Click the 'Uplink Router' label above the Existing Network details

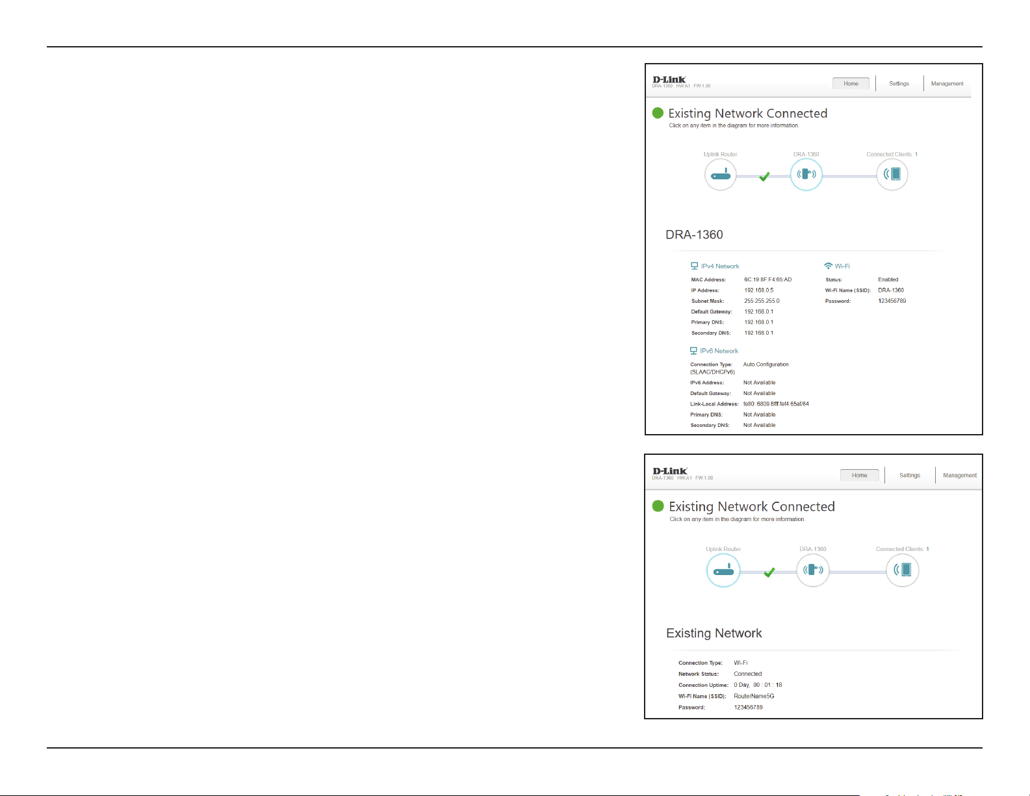pyautogui.click(x=723, y=549)
